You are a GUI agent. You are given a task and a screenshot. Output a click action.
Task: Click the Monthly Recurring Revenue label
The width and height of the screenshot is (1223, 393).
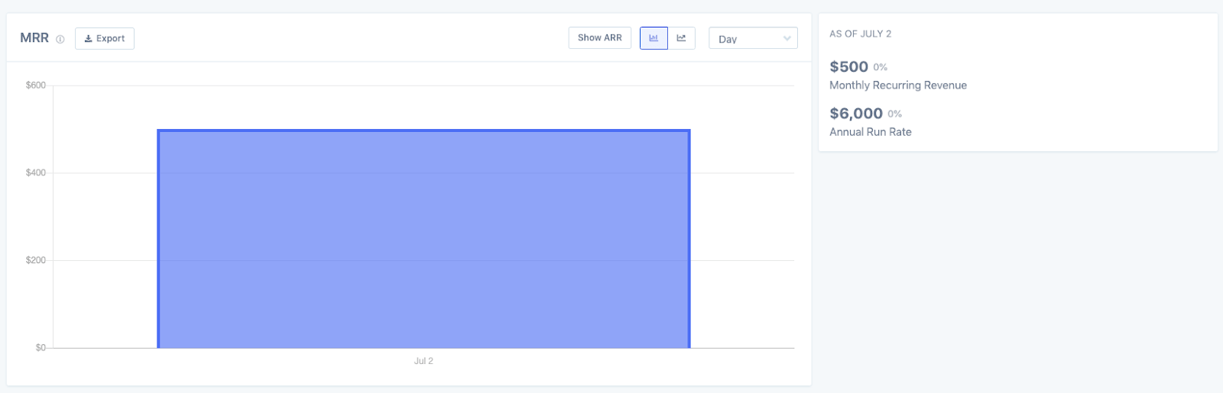[897, 85]
